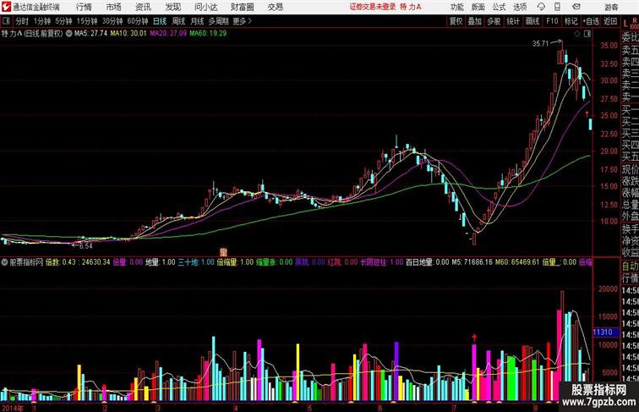Select the 月线 monthly tab

tap(197, 21)
